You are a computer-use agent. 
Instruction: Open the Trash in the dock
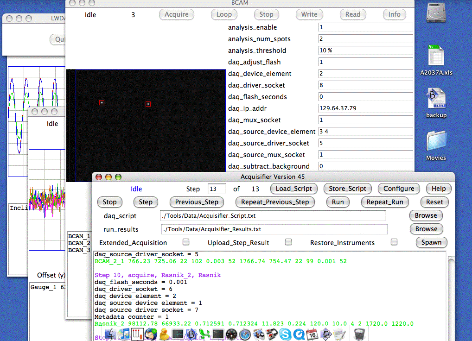click(360, 333)
